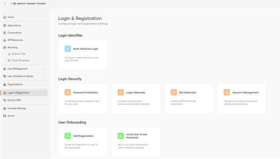
Task: Click the Email Templates envelope icon
Action: click(x=9, y=60)
